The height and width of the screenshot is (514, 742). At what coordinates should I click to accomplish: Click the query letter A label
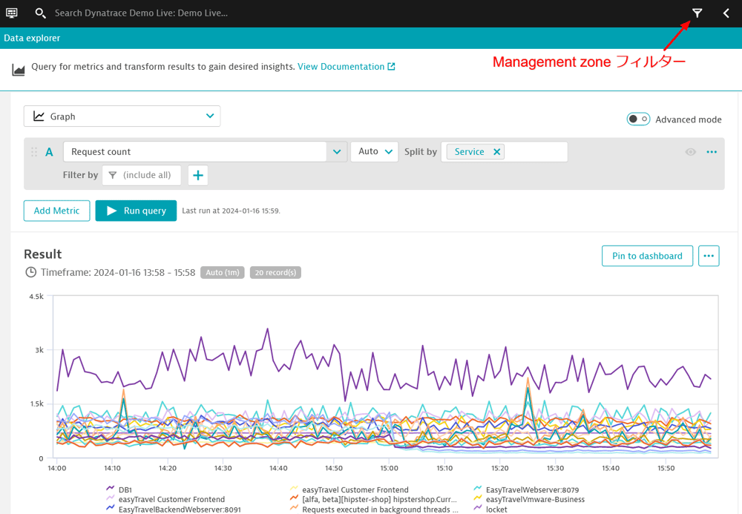click(49, 152)
